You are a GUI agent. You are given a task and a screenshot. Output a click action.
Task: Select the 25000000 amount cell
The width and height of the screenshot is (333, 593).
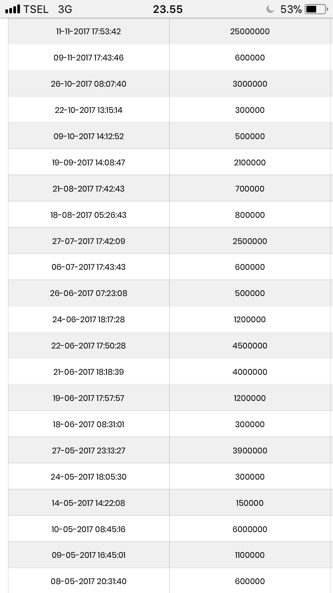pos(250,32)
